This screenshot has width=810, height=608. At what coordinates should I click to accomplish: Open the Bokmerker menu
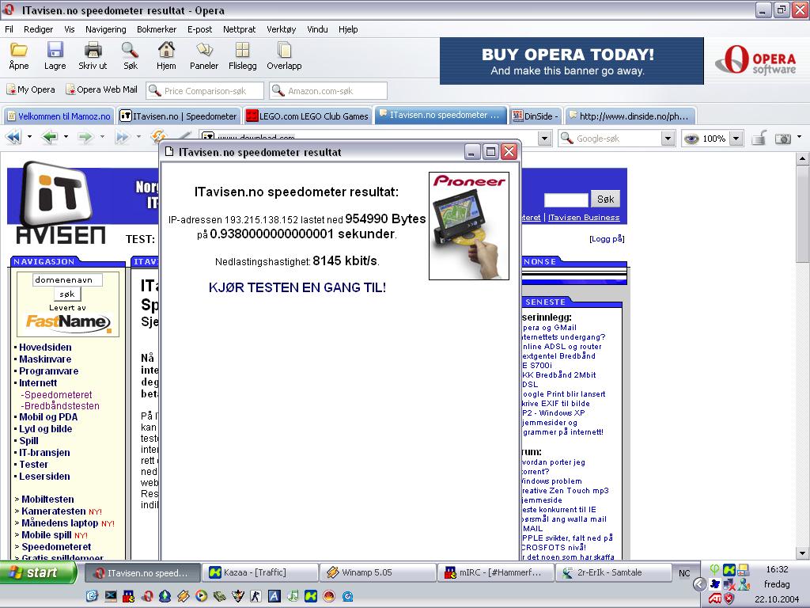click(x=157, y=29)
